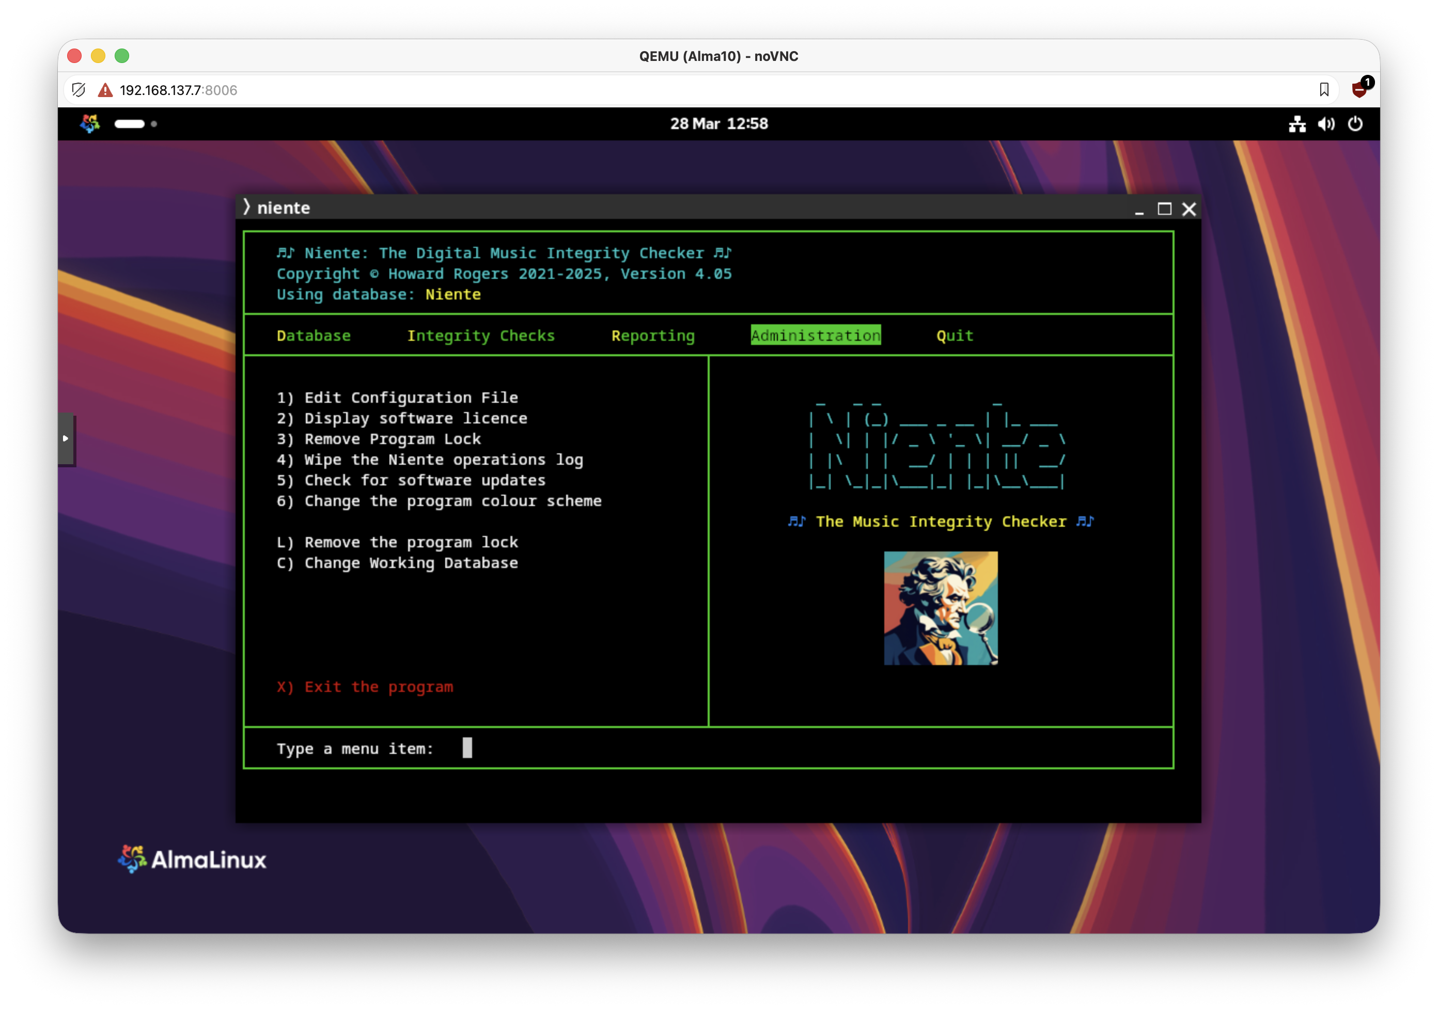
Task: Open the network status icon
Action: [1297, 124]
